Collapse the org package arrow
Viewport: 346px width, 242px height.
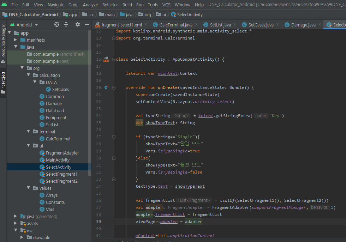pos(22,68)
